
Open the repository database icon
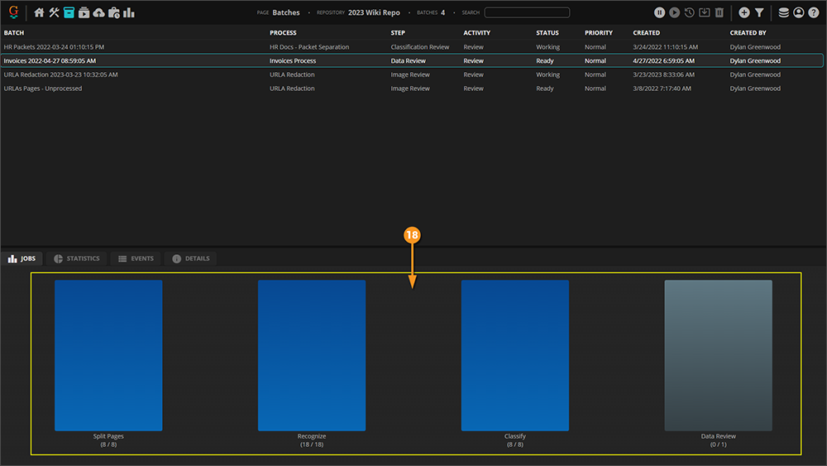click(784, 12)
